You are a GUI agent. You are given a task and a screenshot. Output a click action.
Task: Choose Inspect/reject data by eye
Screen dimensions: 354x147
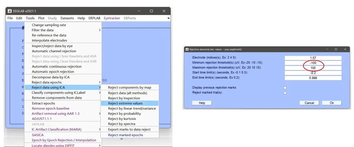click(63, 46)
